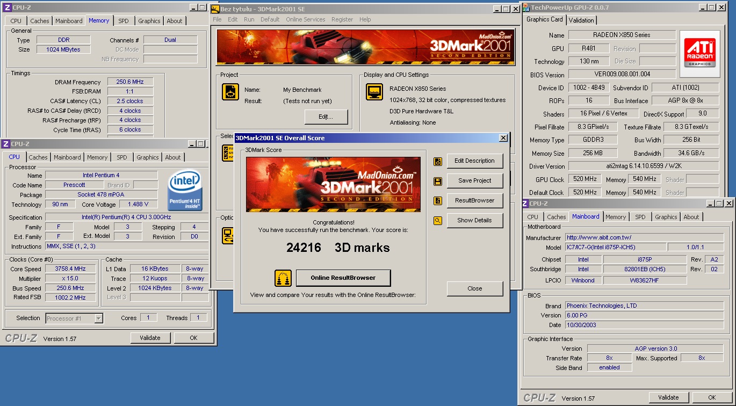
Task: Click Side Band enabled value
Action: pos(609,368)
